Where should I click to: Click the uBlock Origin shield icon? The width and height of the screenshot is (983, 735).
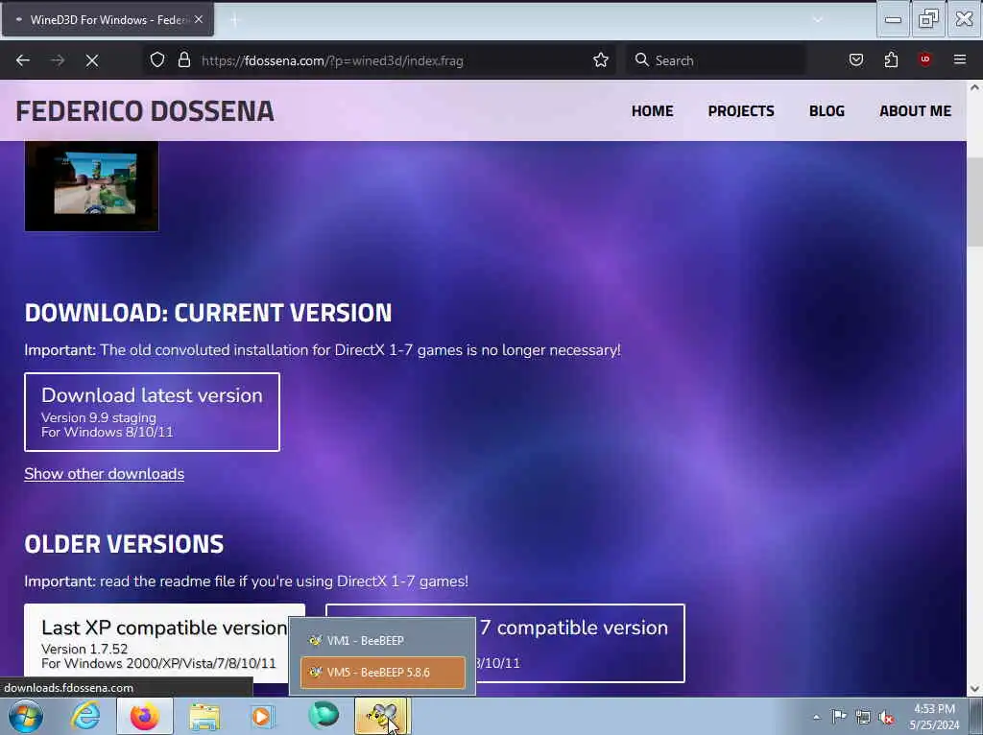coord(924,59)
